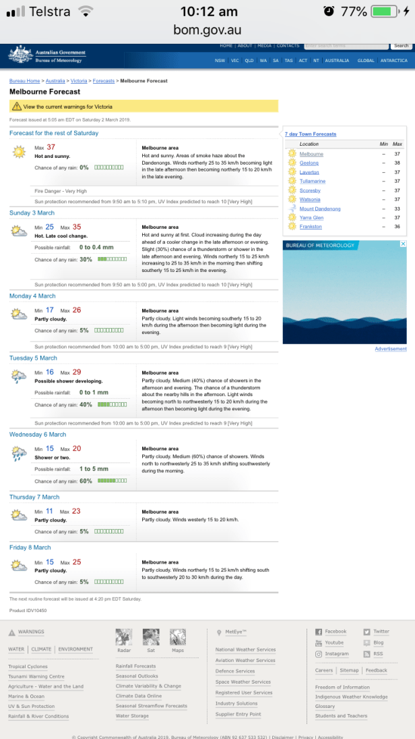The height and width of the screenshot is (739, 415).
Task: Select ANTARCTICA in the top navigation
Action: click(393, 61)
